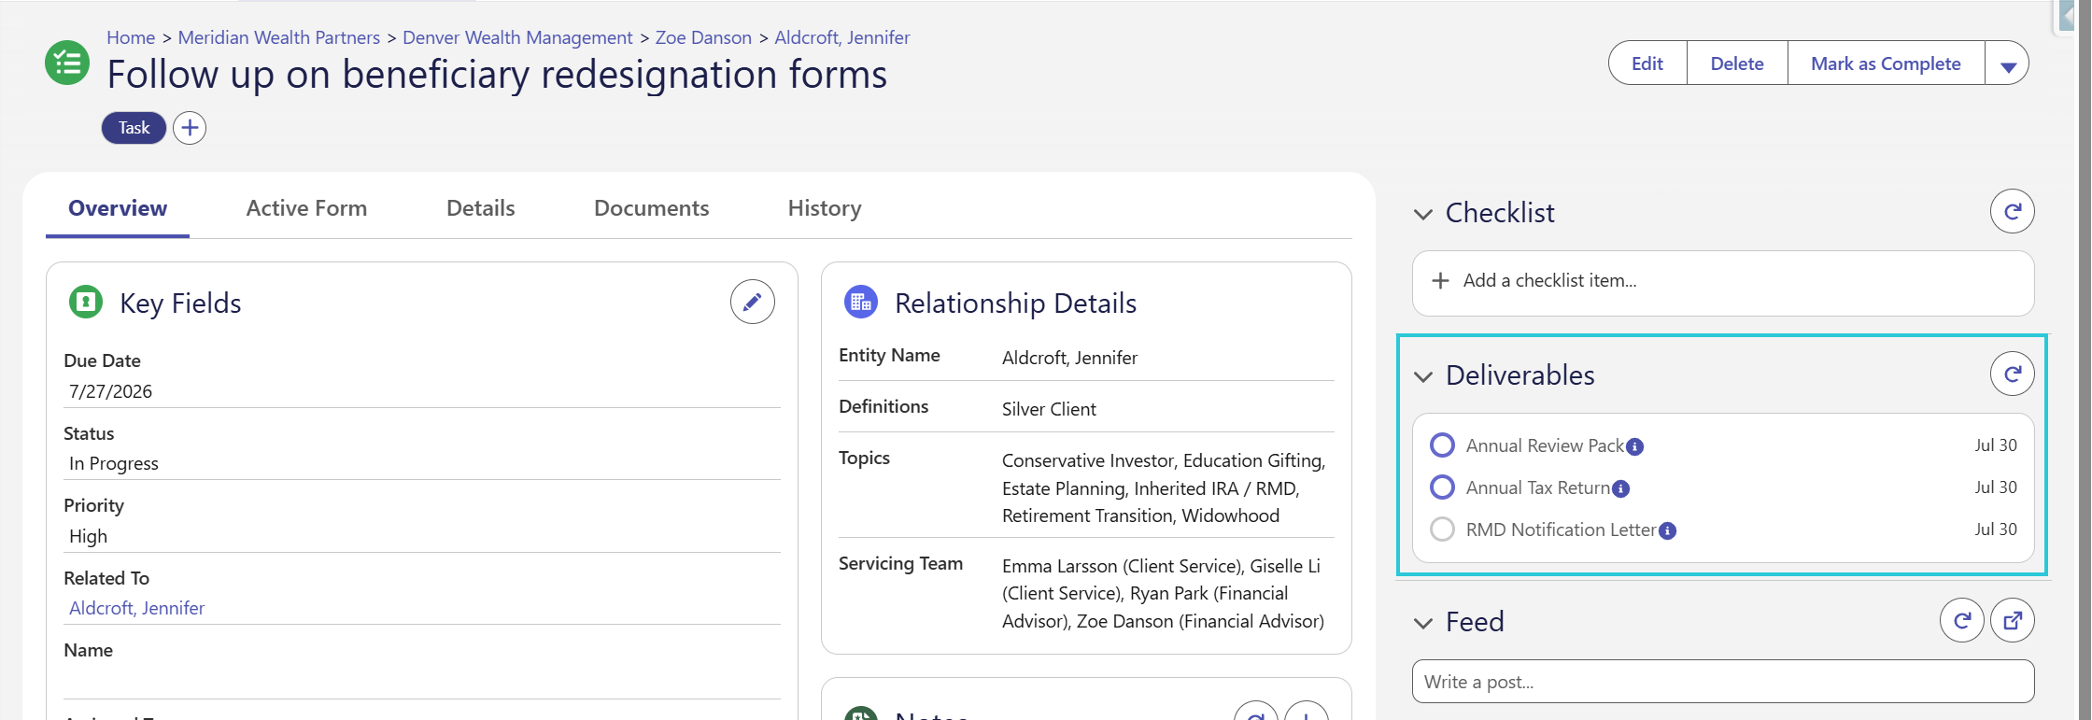Refresh the Feed section
Image resolution: width=2092 pixels, height=720 pixels.
[x=1961, y=621]
